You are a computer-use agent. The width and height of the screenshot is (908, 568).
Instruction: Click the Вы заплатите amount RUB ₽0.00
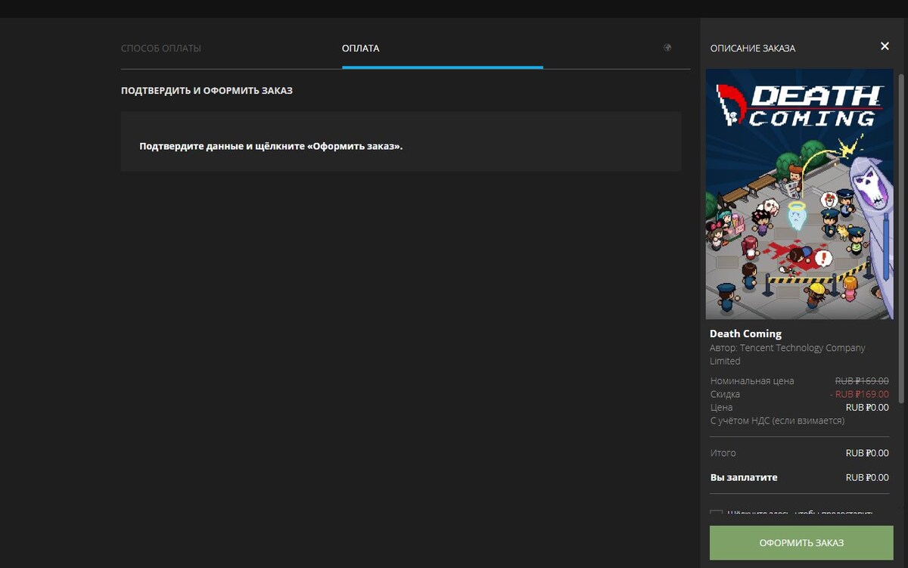click(867, 477)
